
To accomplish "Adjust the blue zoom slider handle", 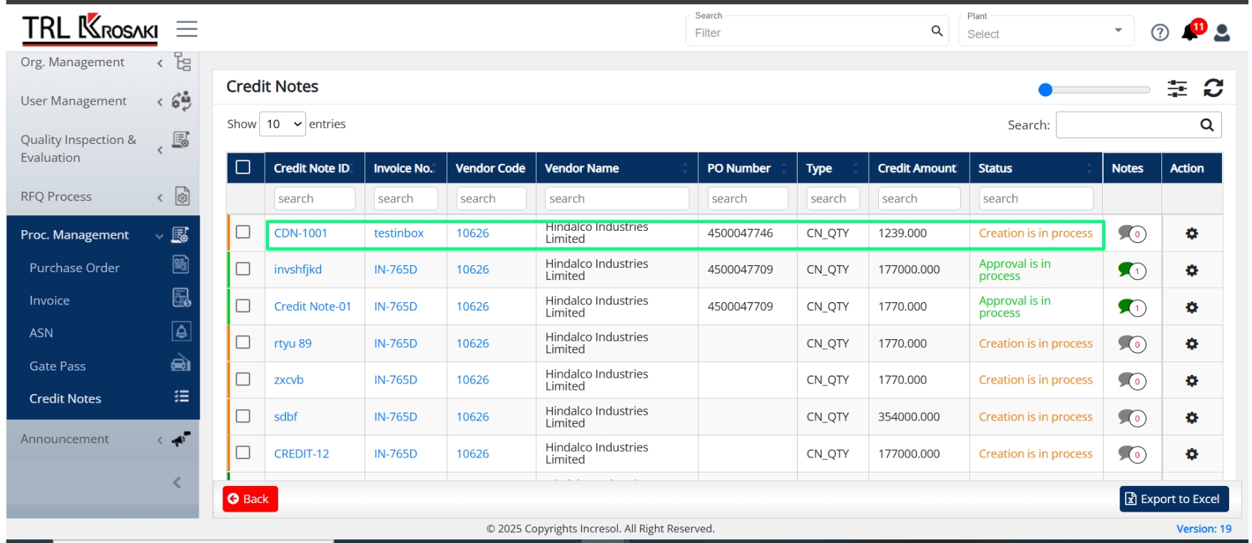I will click(1046, 90).
